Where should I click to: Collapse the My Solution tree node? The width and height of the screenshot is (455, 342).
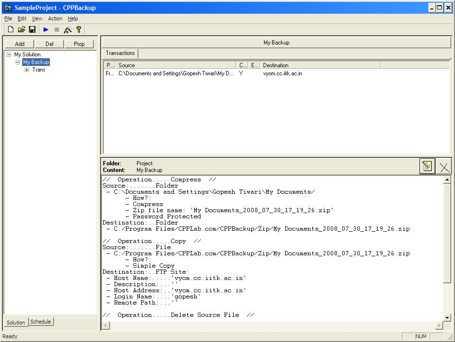9,54
